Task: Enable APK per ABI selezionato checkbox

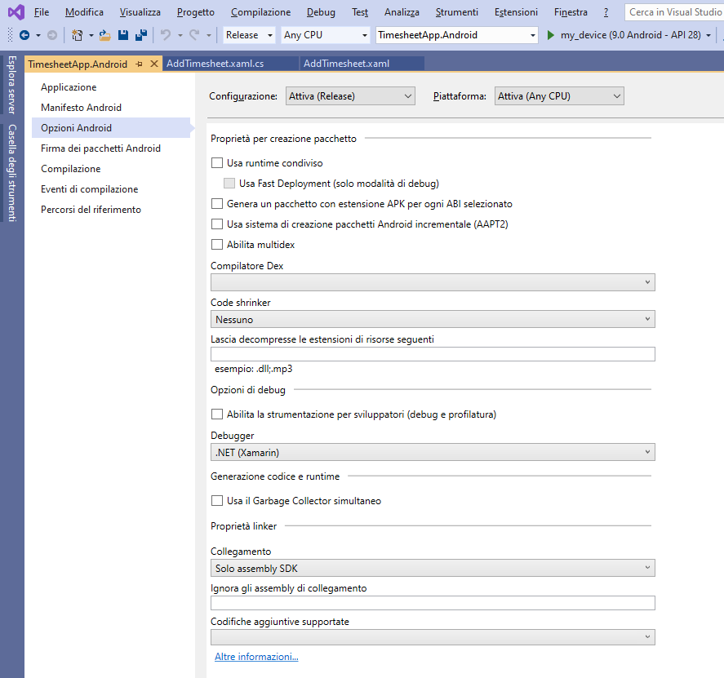Action: coord(217,203)
